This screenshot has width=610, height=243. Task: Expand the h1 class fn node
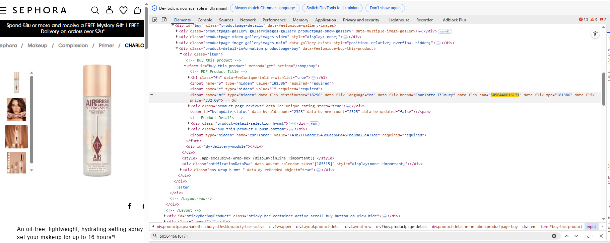click(x=189, y=78)
